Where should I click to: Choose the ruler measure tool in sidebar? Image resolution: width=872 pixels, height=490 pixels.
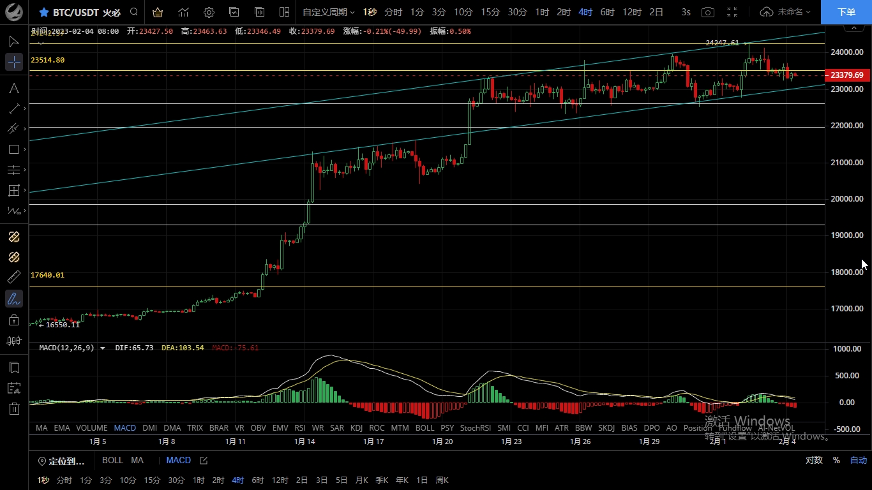pyautogui.click(x=14, y=278)
